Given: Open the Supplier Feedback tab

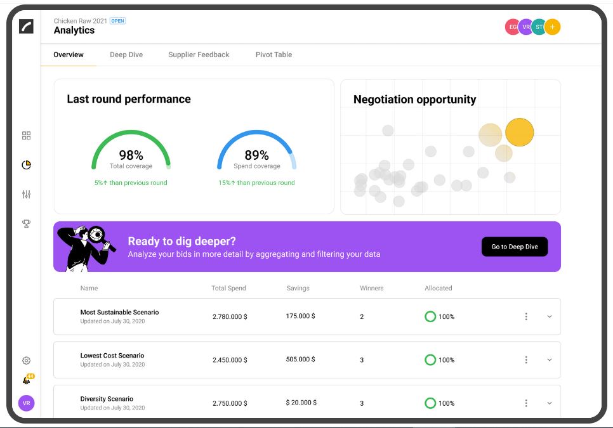Looking at the screenshot, I should [x=199, y=55].
